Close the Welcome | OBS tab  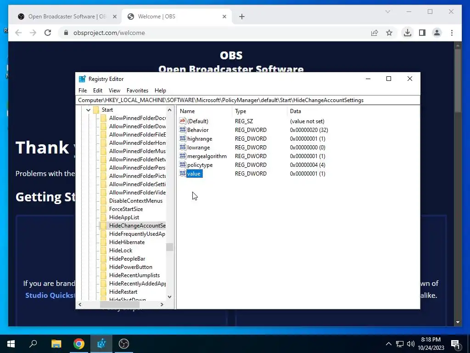pos(224,17)
